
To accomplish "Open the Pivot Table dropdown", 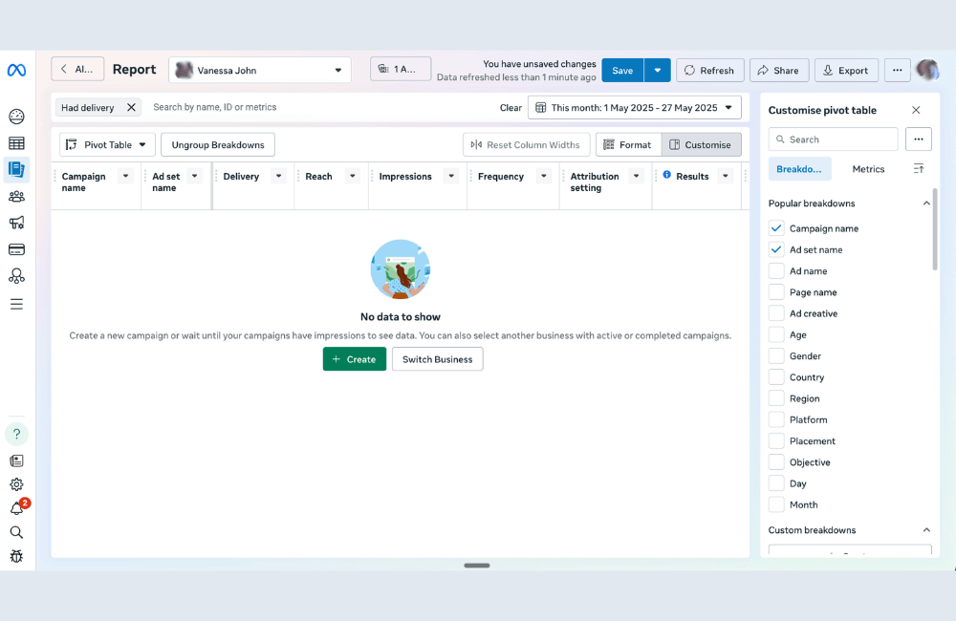I will (x=107, y=145).
